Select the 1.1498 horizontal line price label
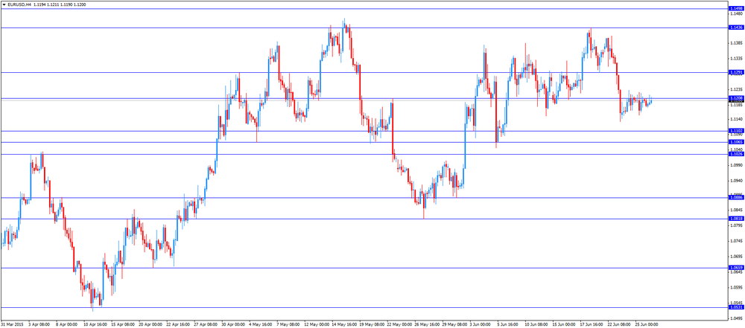 pyautogui.click(x=735, y=9)
